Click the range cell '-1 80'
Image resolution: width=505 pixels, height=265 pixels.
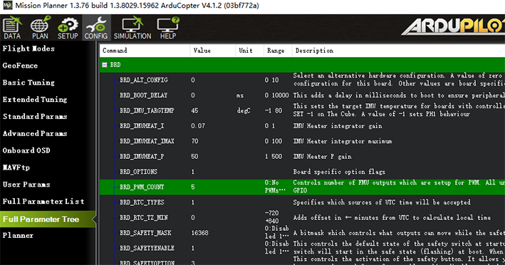click(x=274, y=110)
